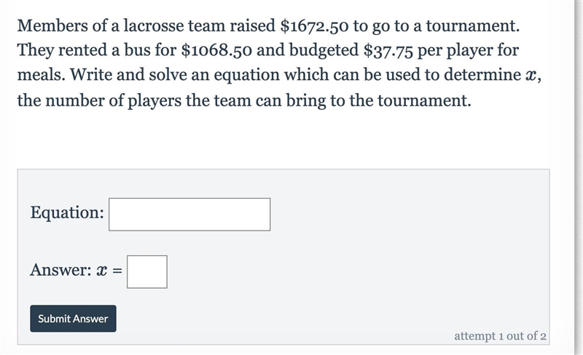Click the italic x variable in the problem text
The height and width of the screenshot is (355, 583).
pos(531,75)
